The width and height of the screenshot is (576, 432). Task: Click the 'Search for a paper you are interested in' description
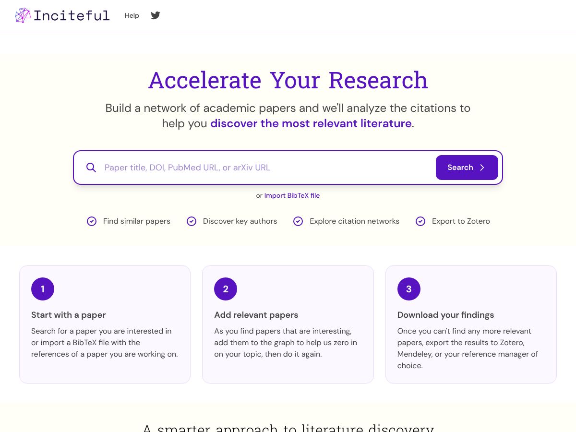click(x=105, y=343)
